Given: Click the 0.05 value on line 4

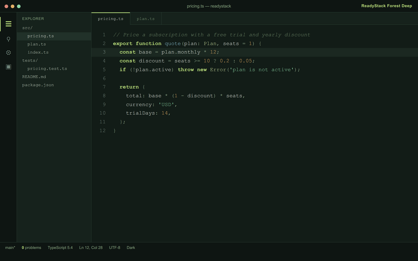Looking at the screenshot, I should tap(245, 61).
